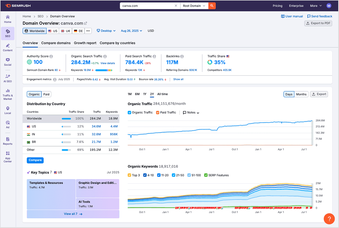
Task: Switch to the Compare domains tab
Action: coord(56,43)
